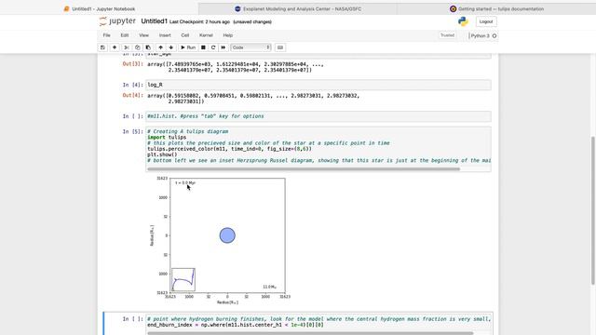This screenshot has width=596, height=335.
Task: Click the In [4] prompt label
Action: (x=133, y=85)
